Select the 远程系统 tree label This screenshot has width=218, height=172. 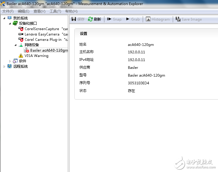coord(21,66)
